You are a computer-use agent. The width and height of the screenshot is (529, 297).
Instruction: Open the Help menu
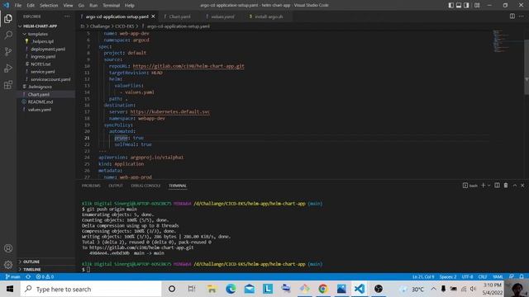pos(129,5)
